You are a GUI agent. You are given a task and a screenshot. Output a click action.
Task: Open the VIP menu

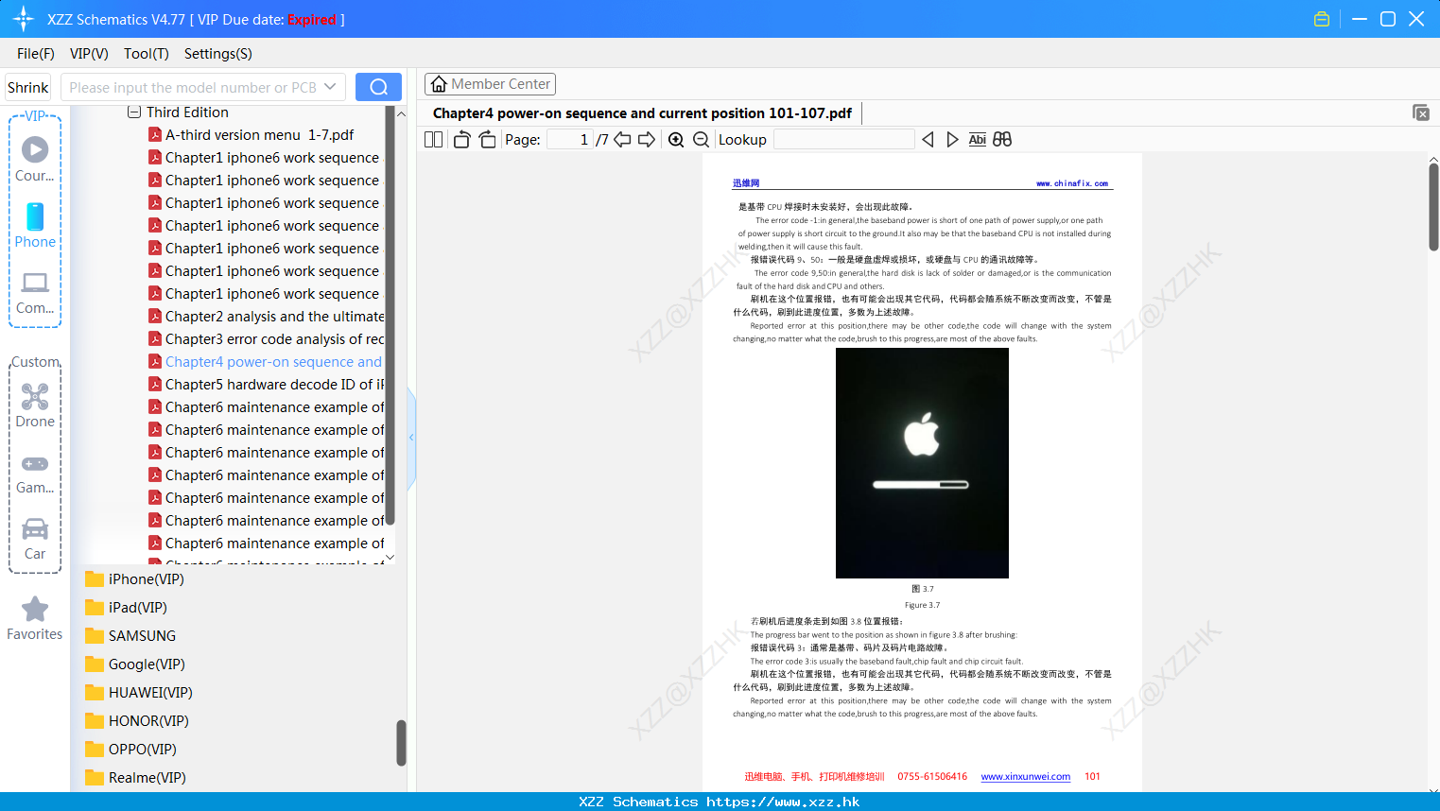tap(89, 54)
